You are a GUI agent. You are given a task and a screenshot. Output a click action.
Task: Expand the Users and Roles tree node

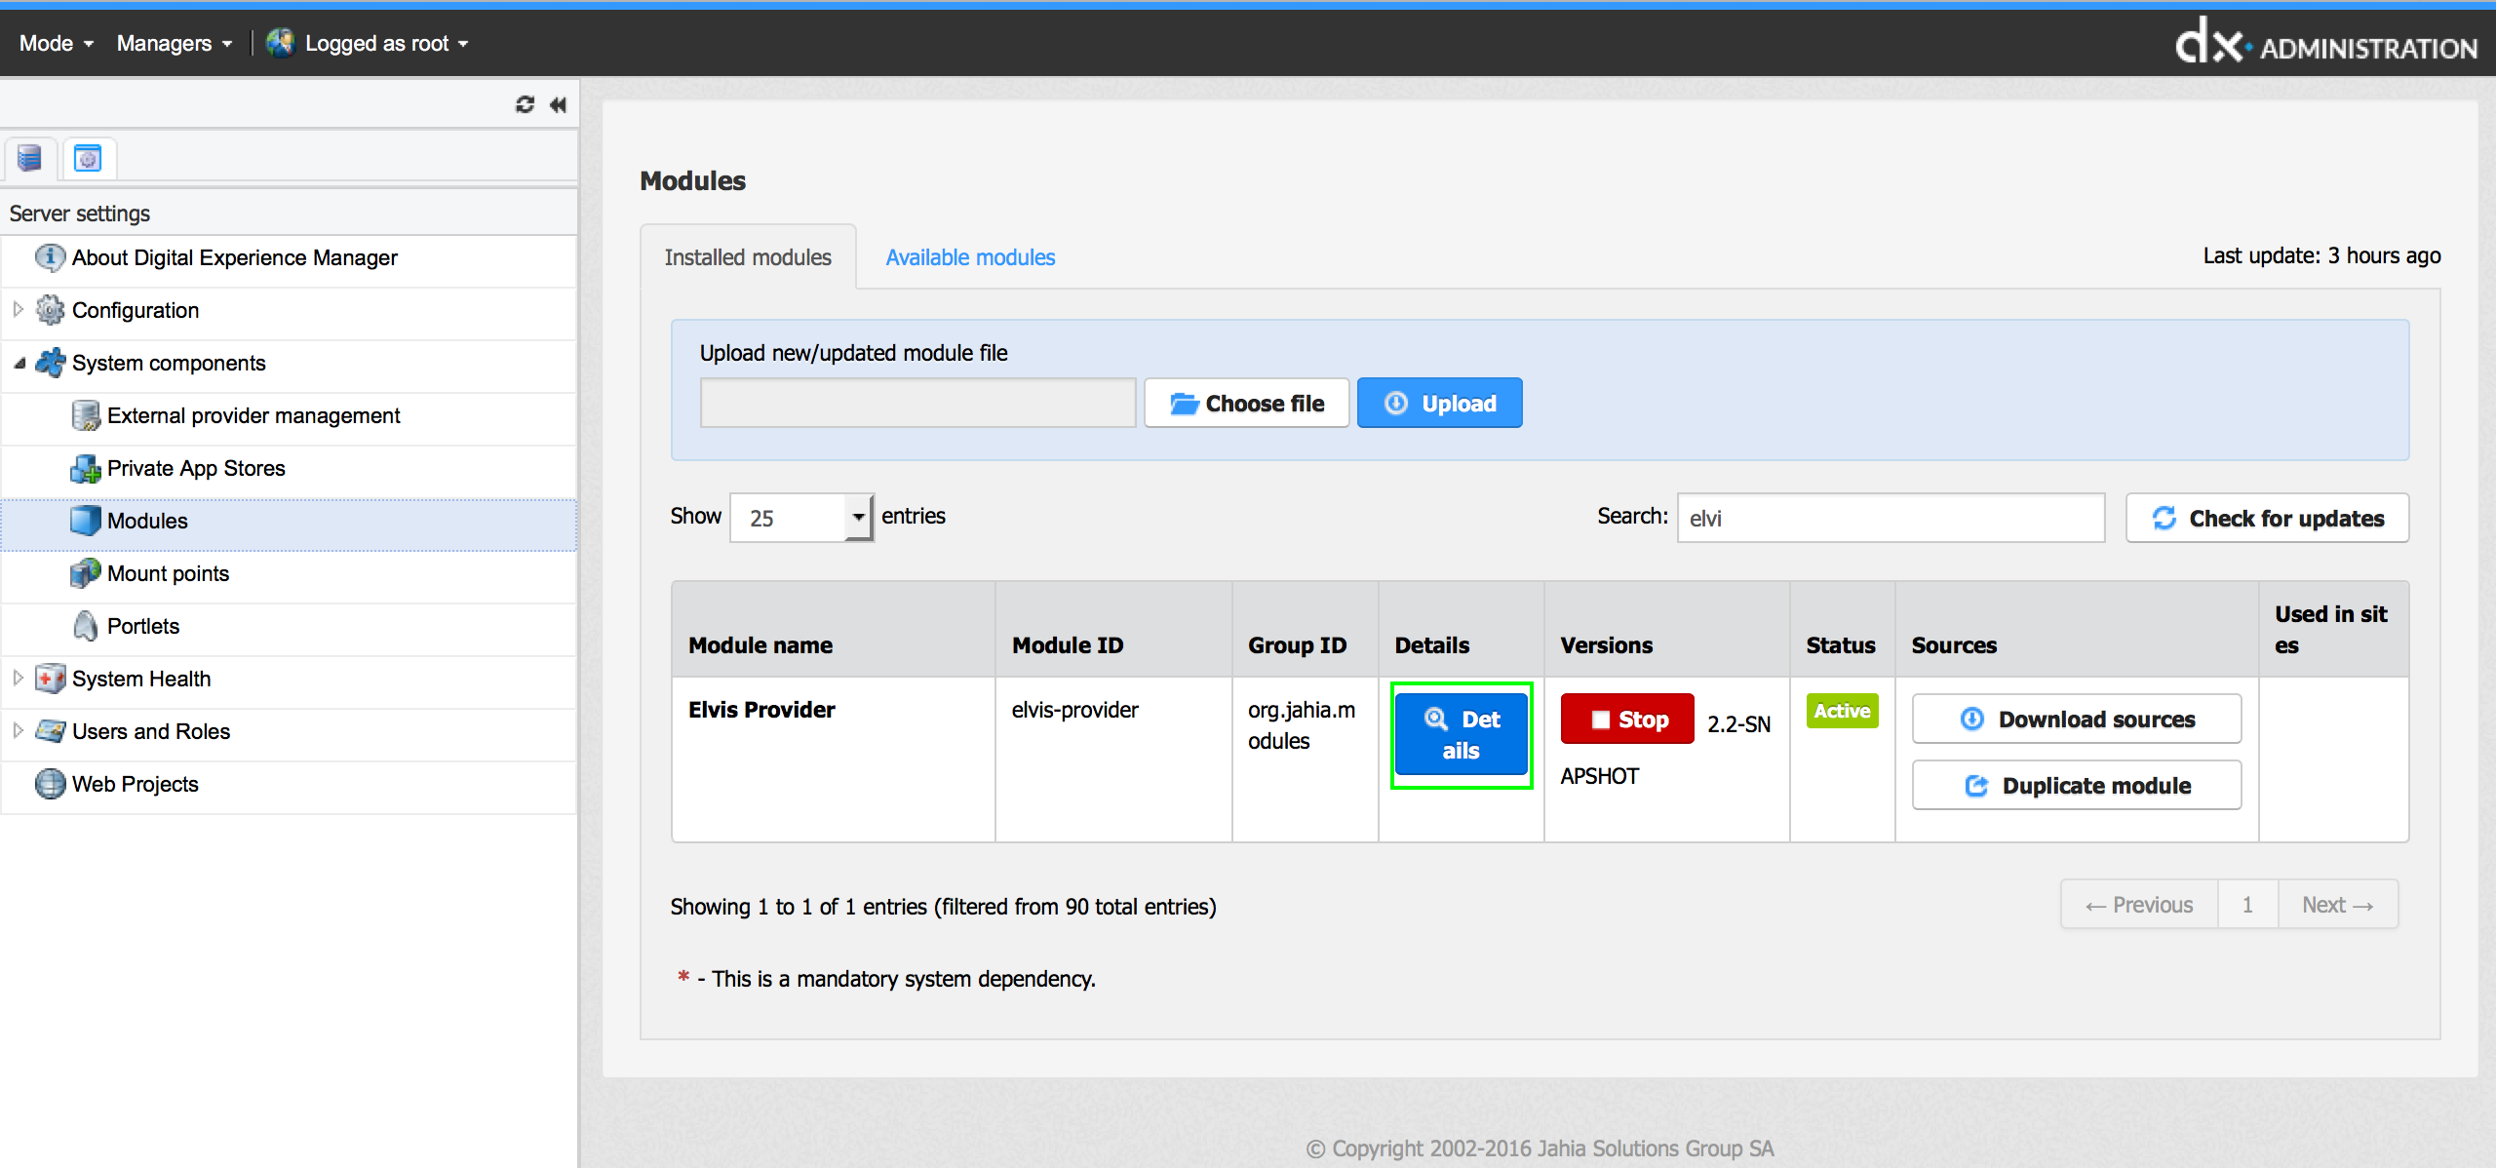(18, 730)
